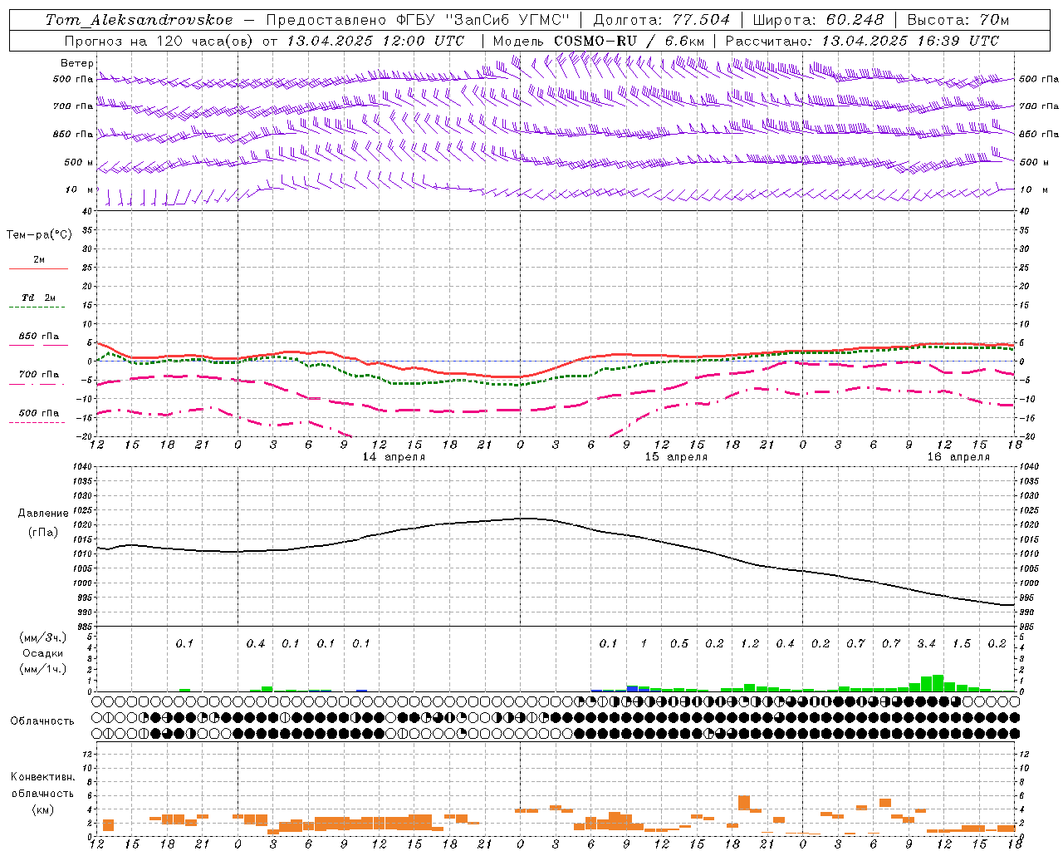The height and width of the screenshot is (851, 1063).
Task: Click the 16 апреля date label
Action: click(958, 457)
